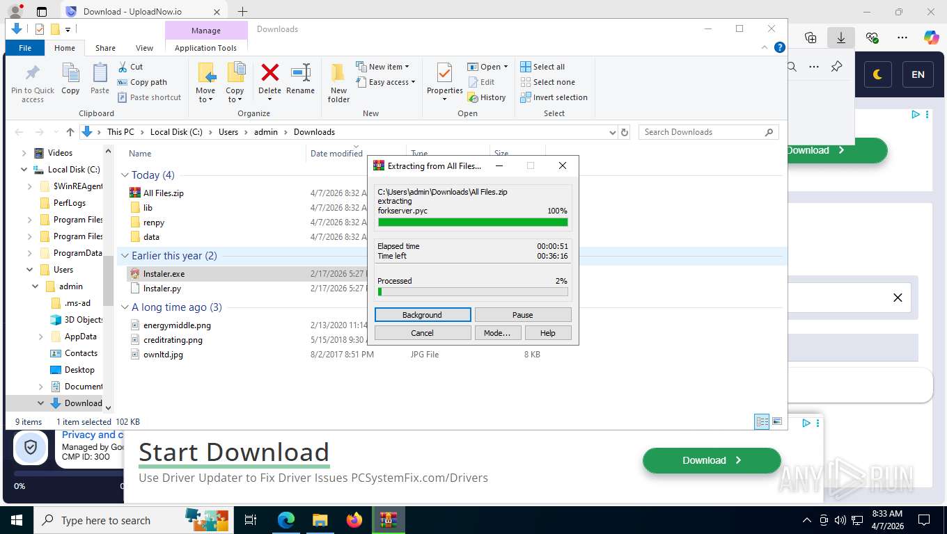Click Pause button in extraction dialog
This screenshot has height=534, width=947.
point(522,315)
